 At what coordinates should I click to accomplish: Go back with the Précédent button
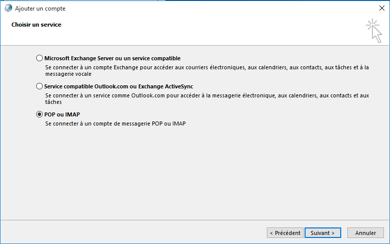coord(285,233)
